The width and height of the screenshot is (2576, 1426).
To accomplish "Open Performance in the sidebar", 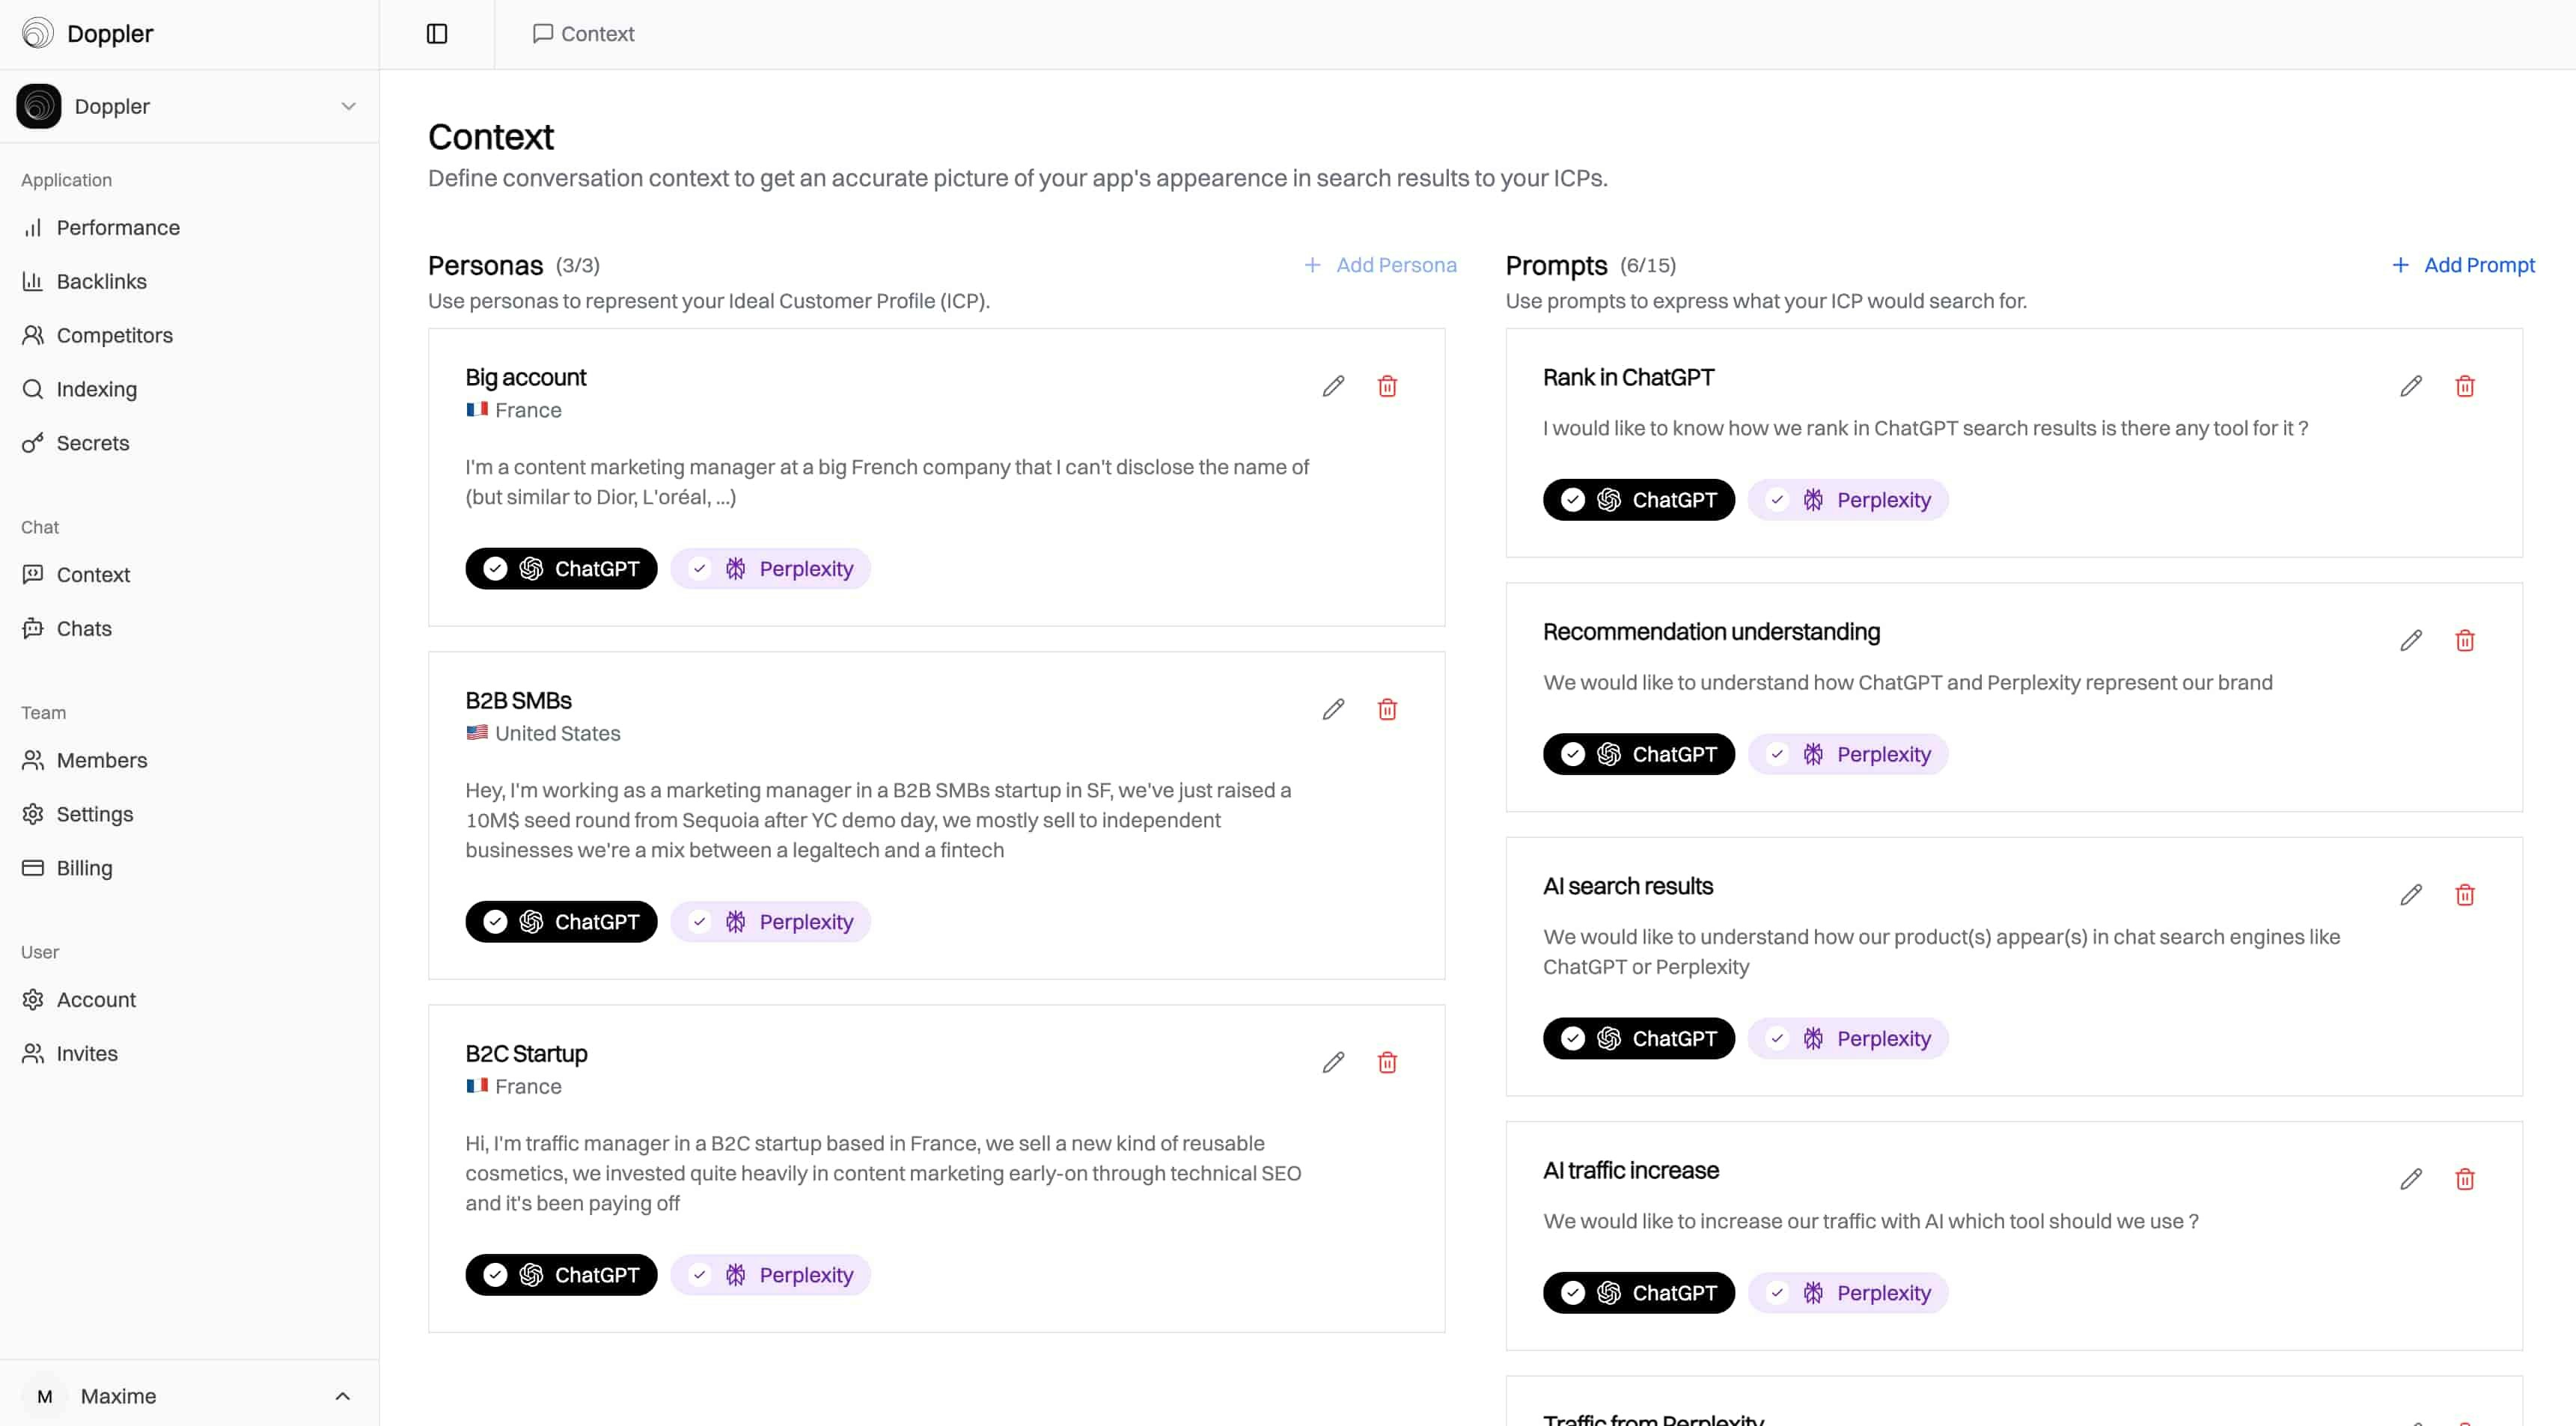I will point(117,228).
